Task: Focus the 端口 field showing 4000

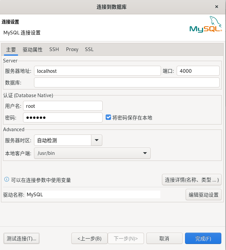Action: point(198,71)
